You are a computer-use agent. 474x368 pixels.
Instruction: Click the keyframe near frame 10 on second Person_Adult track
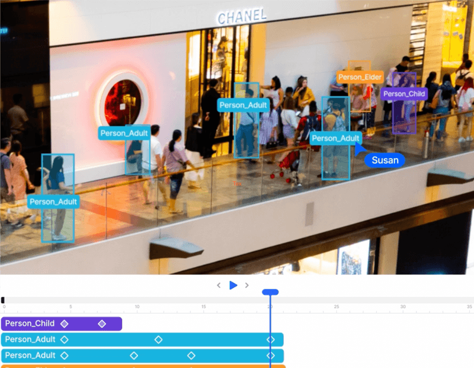[x=133, y=356]
